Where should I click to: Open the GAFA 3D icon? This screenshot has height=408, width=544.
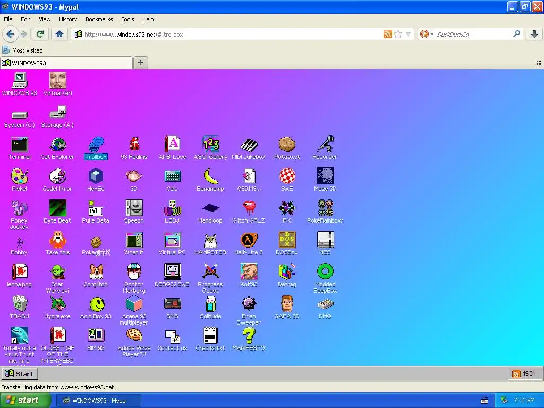286,308
